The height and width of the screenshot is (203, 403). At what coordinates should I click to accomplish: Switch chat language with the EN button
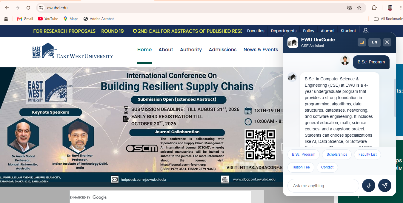(374, 42)
